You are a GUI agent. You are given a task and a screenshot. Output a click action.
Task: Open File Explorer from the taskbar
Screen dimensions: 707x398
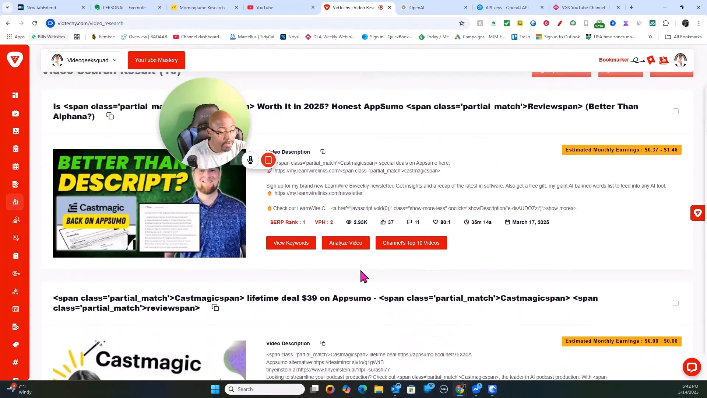tap(379, 389)
